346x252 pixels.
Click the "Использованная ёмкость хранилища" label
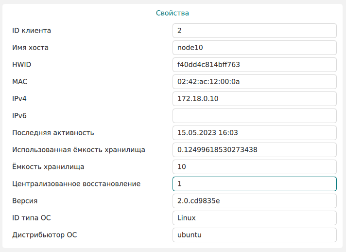pos(79,150)
